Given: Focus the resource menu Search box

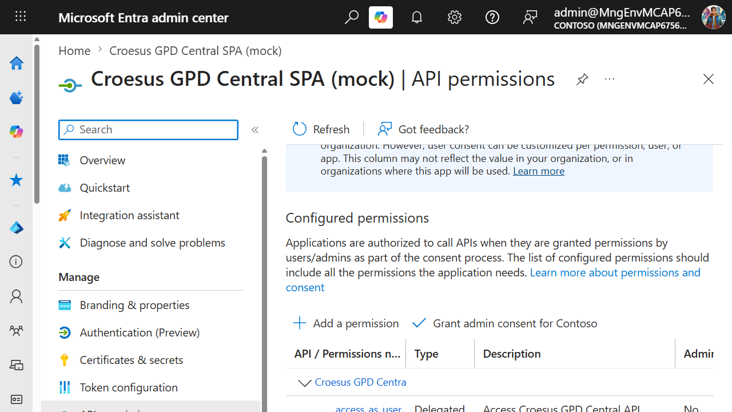Looking at the screenshot, I should click(x=148, y=130).
